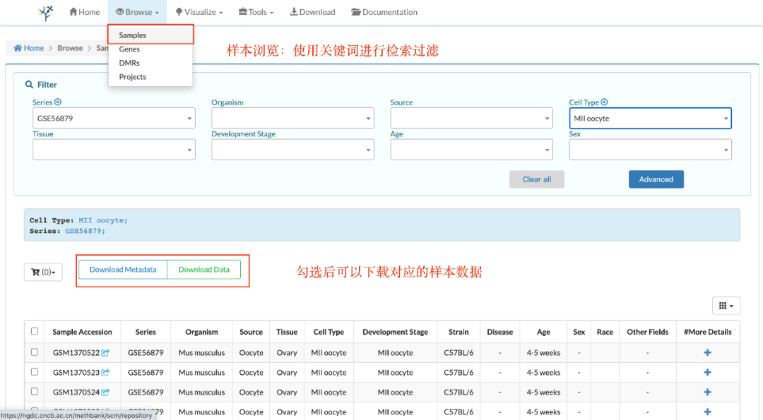This screenshot has width=763, height=420.
Task: Sort by Sample Accession column header
Action: pyautogui.click(x=82, y=332)
